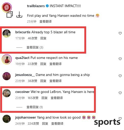Click 查看翻译 under trailblazers caption
This screenshot has width=124, height=130.
click(45, 22)
